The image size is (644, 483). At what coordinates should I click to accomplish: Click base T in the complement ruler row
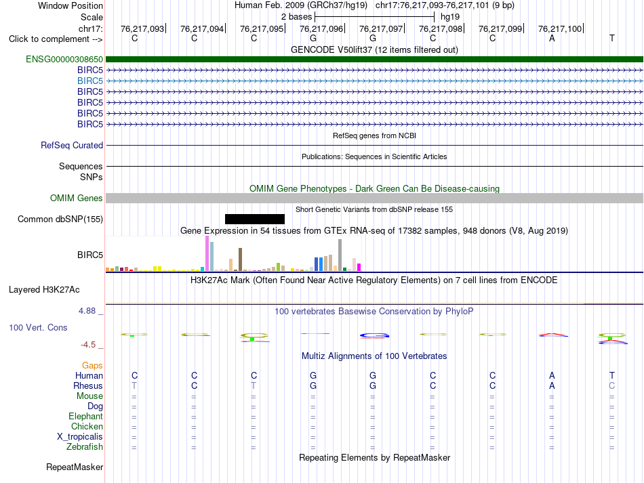pos(612,38)
